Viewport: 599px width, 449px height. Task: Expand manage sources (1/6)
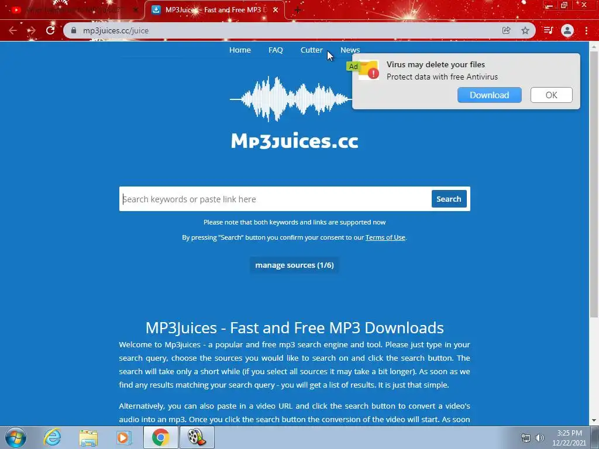point(294,265)
